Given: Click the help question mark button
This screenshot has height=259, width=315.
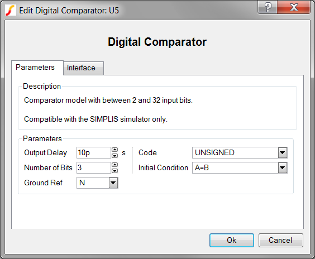Looking at the screenshot, I should [268, 7].
